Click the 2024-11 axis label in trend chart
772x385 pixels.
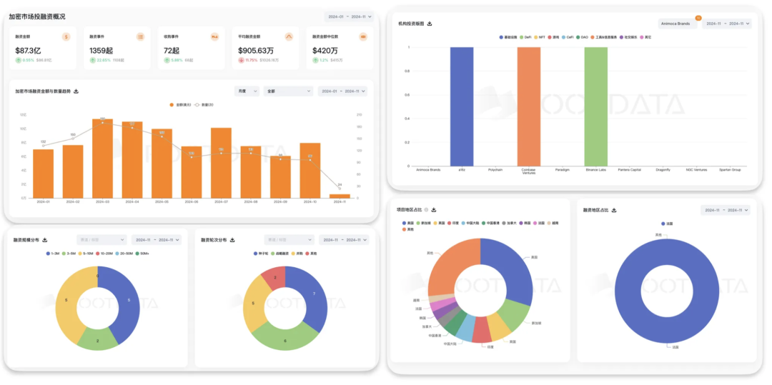click(340, 201)
